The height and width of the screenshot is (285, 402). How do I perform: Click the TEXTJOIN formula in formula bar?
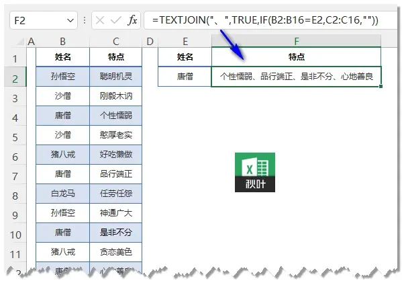[265, 20]
